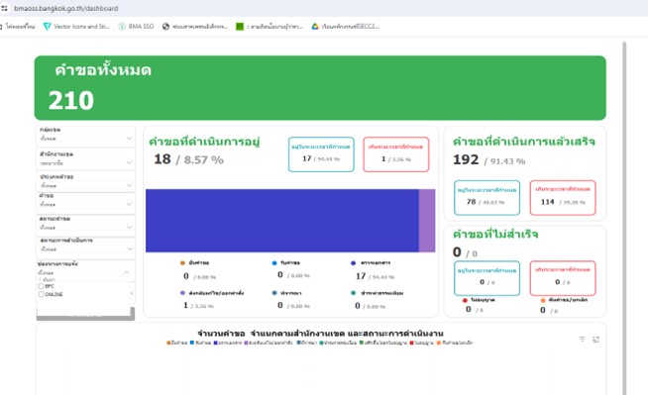Click the address bar URL
Screen dimensions: 648x395
66,8
